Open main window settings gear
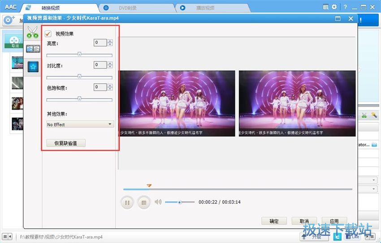The height and width of the screenshot is (243, 381). coord(334,7)
